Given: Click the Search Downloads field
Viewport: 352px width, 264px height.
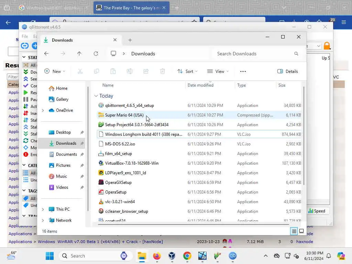Looking at the screenshot, I should point(257,54).
